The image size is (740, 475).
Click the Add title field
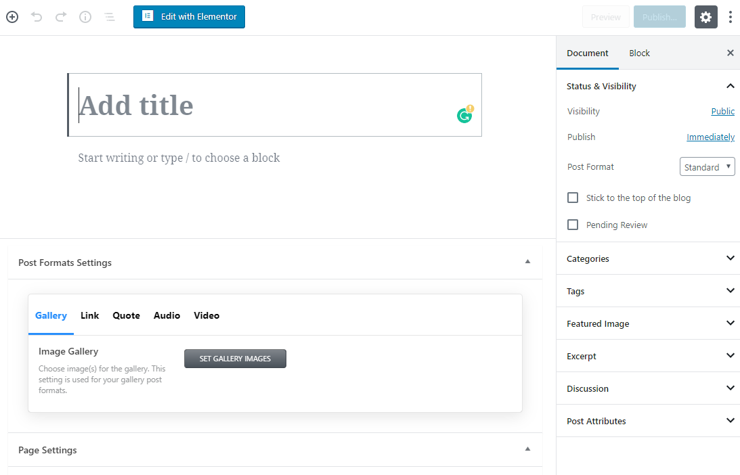tap(275, 105)
